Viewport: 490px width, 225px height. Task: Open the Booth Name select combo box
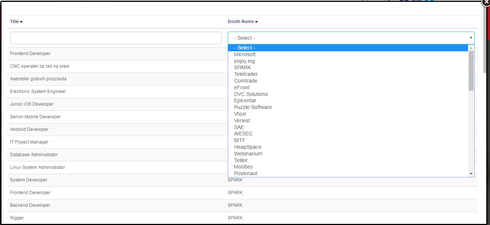[x=351, y=38]
